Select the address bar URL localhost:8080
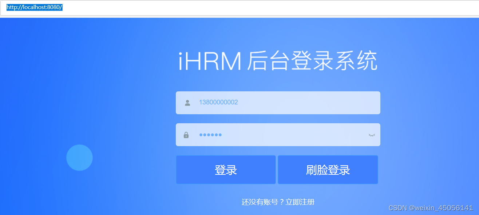The image size is (479, 215). click(x=34, y=7)
